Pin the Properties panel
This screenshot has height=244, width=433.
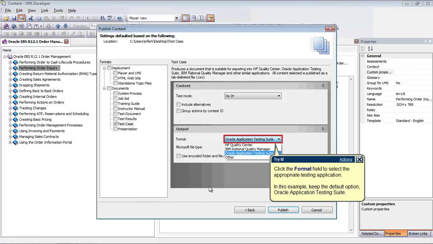426,42
